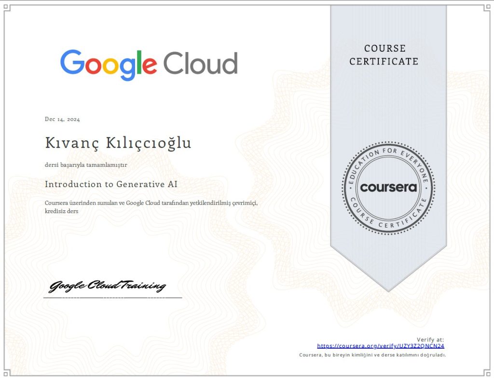The height and width of the screenshot is (380, 494).
Task: Select the COURSE CERTIFICATE heading on the ribbon
Action: (384, 55)
